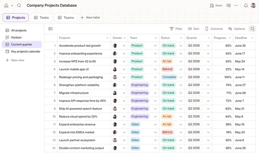The height and width of the screenshot is (153, 259).
Task: Select the Double content marketing output project
Action: [x=81, y=148]
